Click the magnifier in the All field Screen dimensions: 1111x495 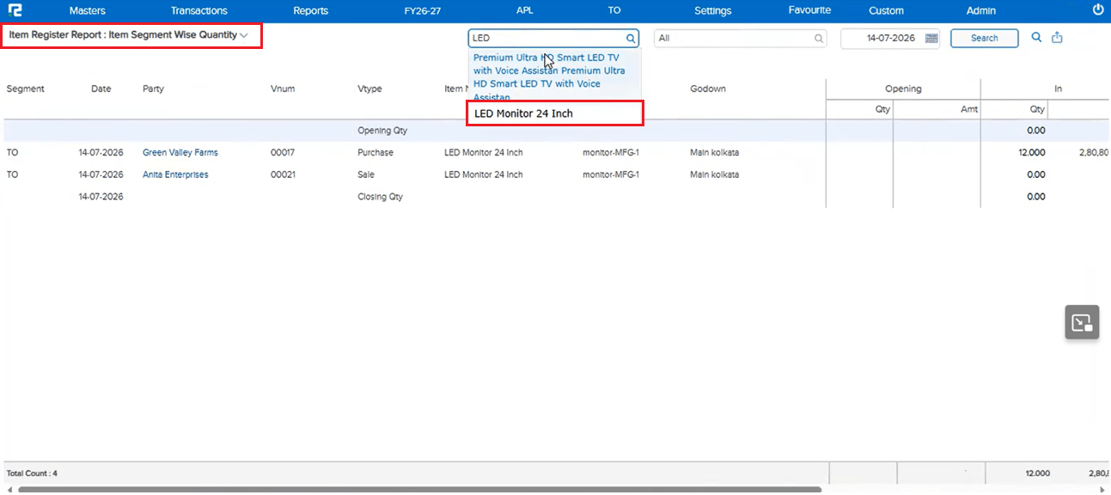coord(818,39)
